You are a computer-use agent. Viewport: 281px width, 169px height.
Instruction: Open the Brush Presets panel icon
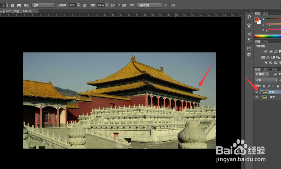click(249, 25)
